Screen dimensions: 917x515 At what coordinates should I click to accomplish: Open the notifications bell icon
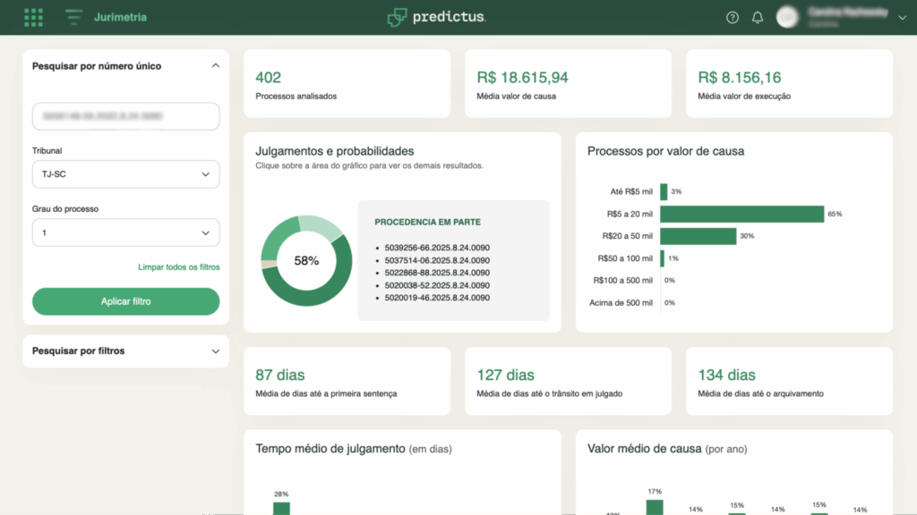click(757, 17)
